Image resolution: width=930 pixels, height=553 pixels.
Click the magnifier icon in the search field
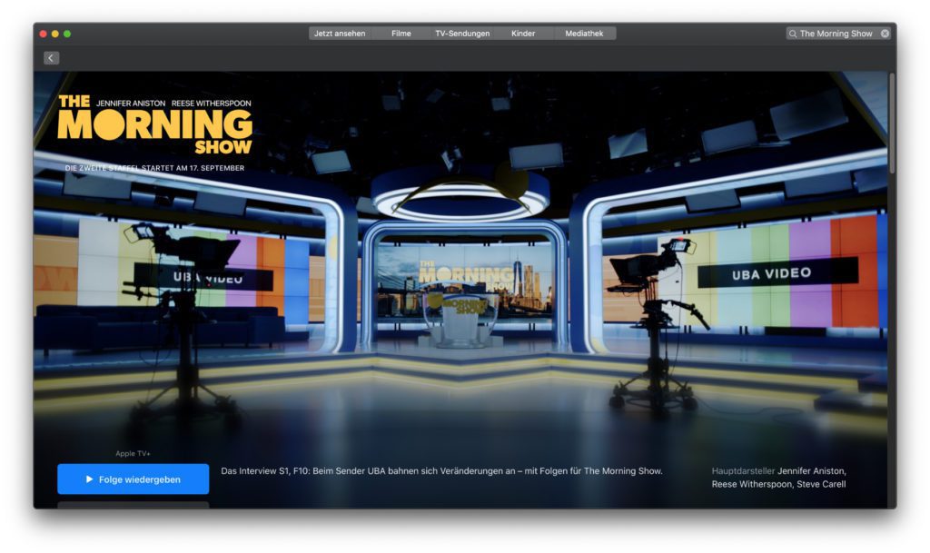[x=792, y=32]
